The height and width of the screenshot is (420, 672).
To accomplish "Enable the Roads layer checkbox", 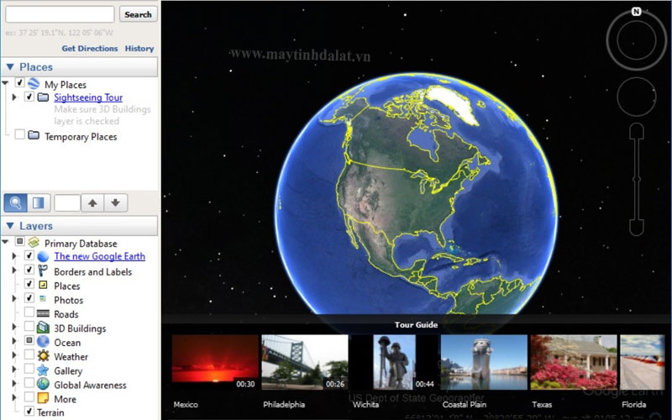I will point(29,312).
